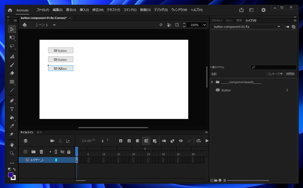Toggle Layer Depth panel graph icon
Image resolution: width=303 pixels, height=188 pixels.
[68, 141]
